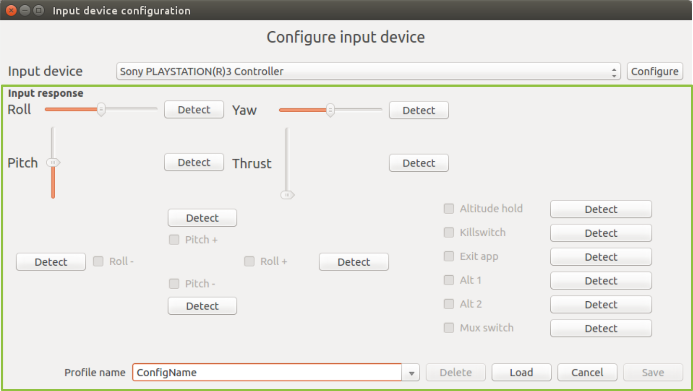Screen dimensions: 693x391
Task: Check the Exit app option
Action: pyautogui.click(x=448, y=256)
